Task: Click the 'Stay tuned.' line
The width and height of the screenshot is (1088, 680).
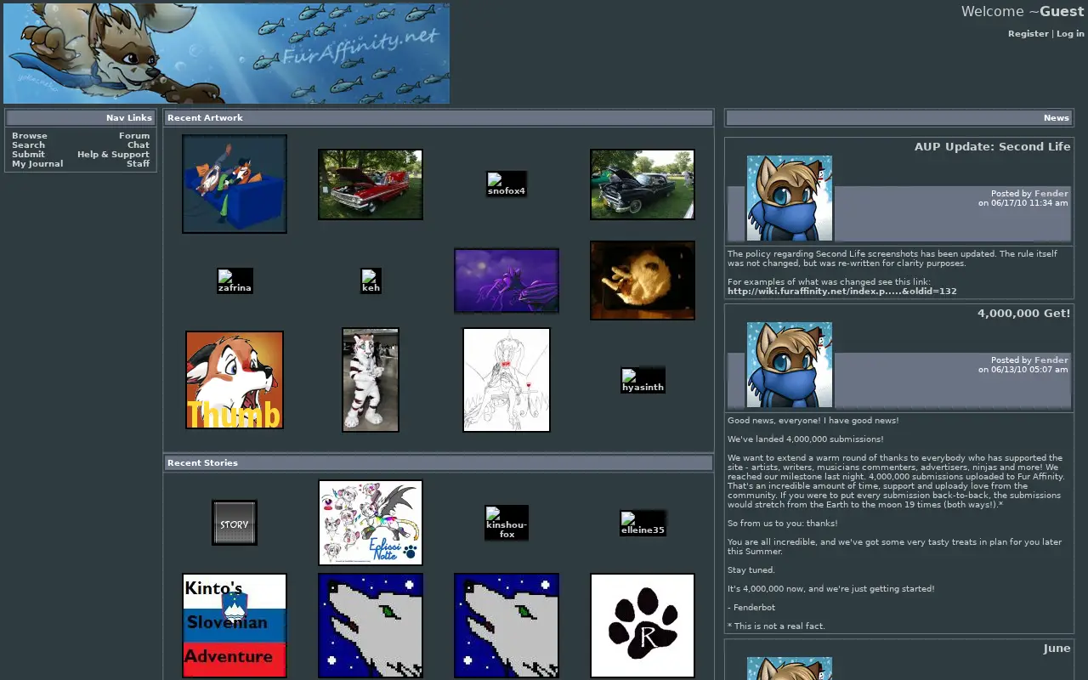Action: (x=751, y=570)
